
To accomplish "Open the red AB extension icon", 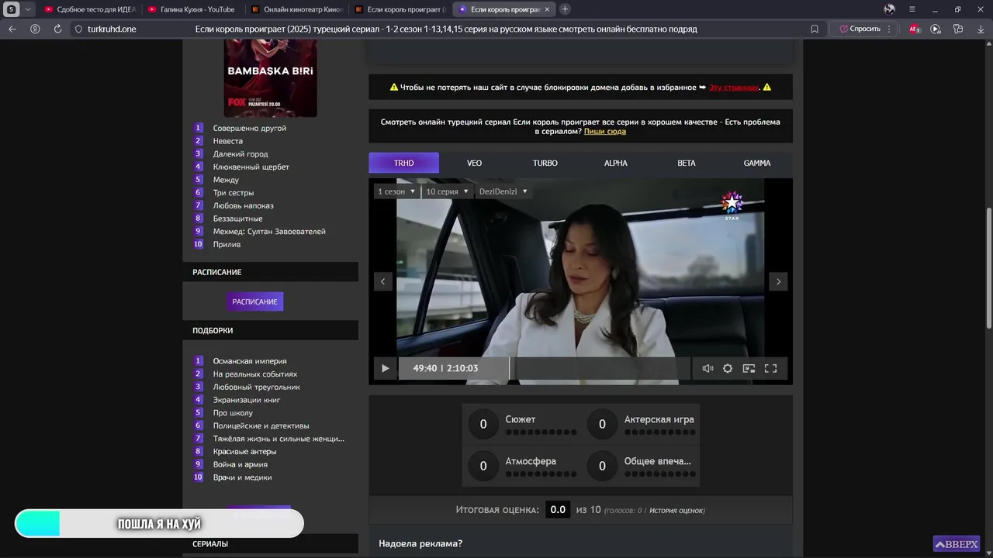I will pyautogui.click(x=914, y=29).
